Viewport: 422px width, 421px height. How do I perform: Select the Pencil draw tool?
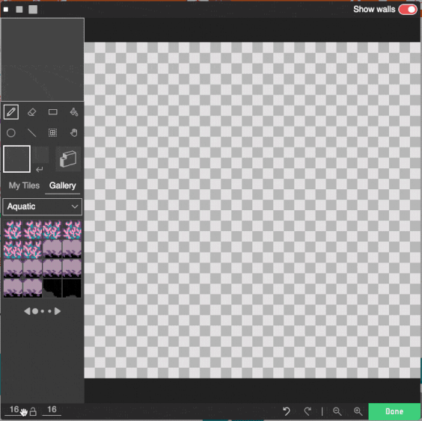coord(11,112)
